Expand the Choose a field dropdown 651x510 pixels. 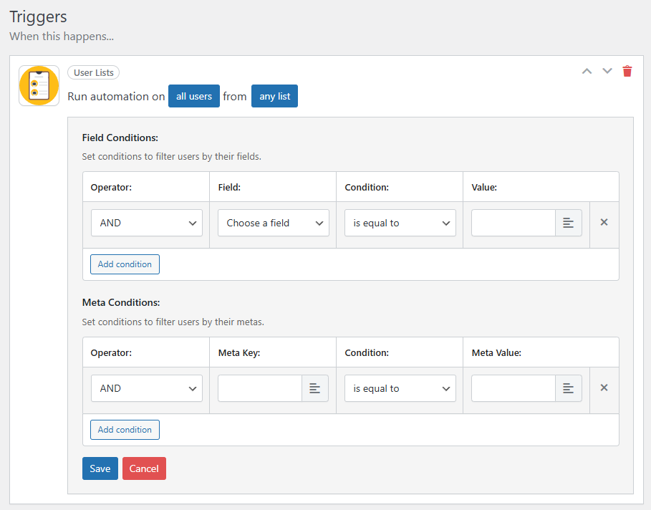pyautogui.click(x=274, y=223)
